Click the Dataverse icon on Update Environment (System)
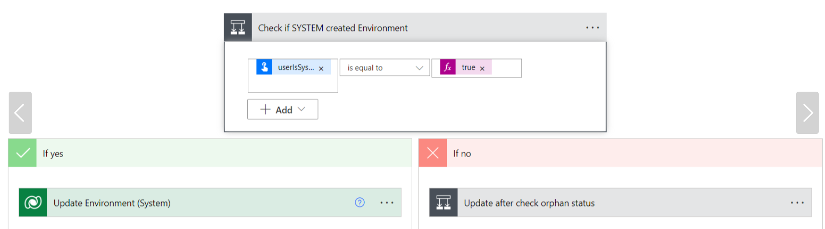The height and width of the screenshot is (229, 825). coord(33,203)
